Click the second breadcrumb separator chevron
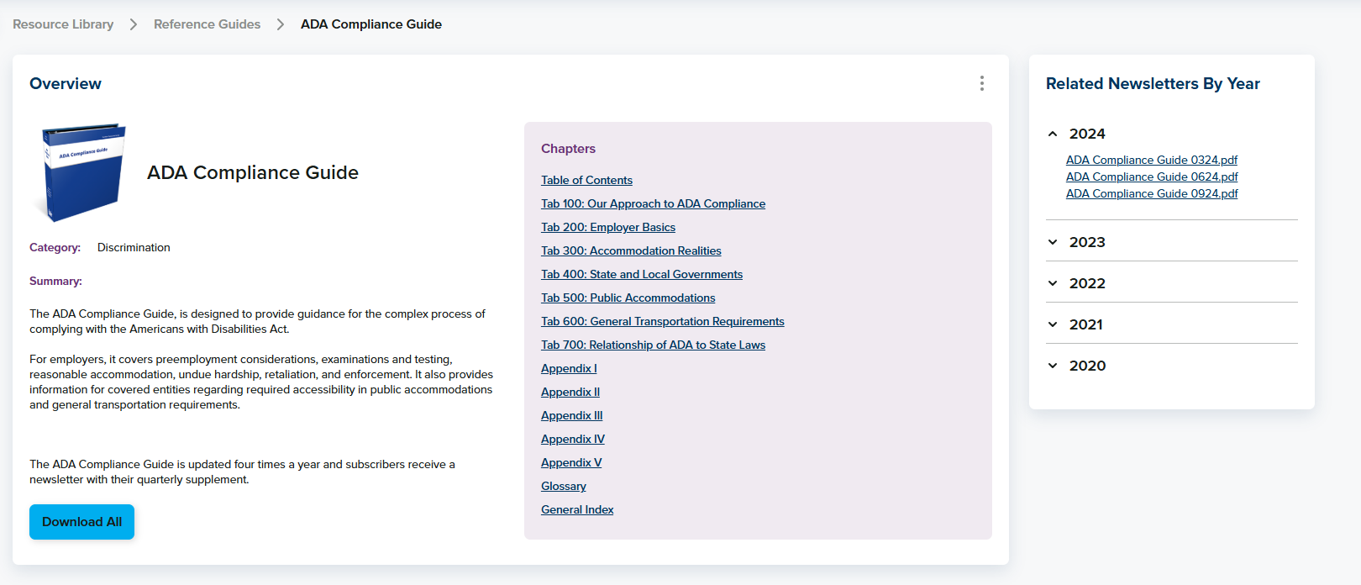 tap(281, 24)
